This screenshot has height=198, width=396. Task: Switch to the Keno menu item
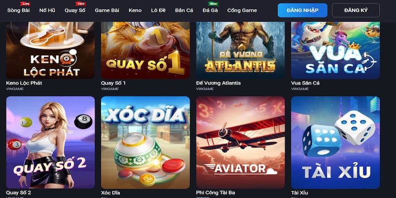[x=135, y=10]
